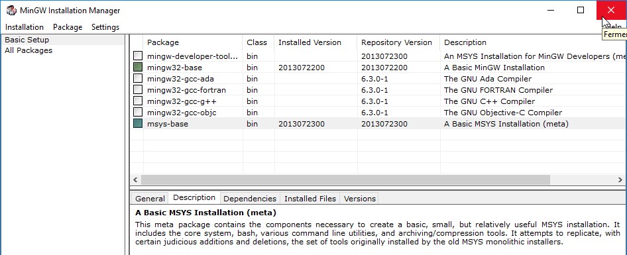Select the mingw32-base package name
Screen dimensions: 627x255
click(174, 68)
